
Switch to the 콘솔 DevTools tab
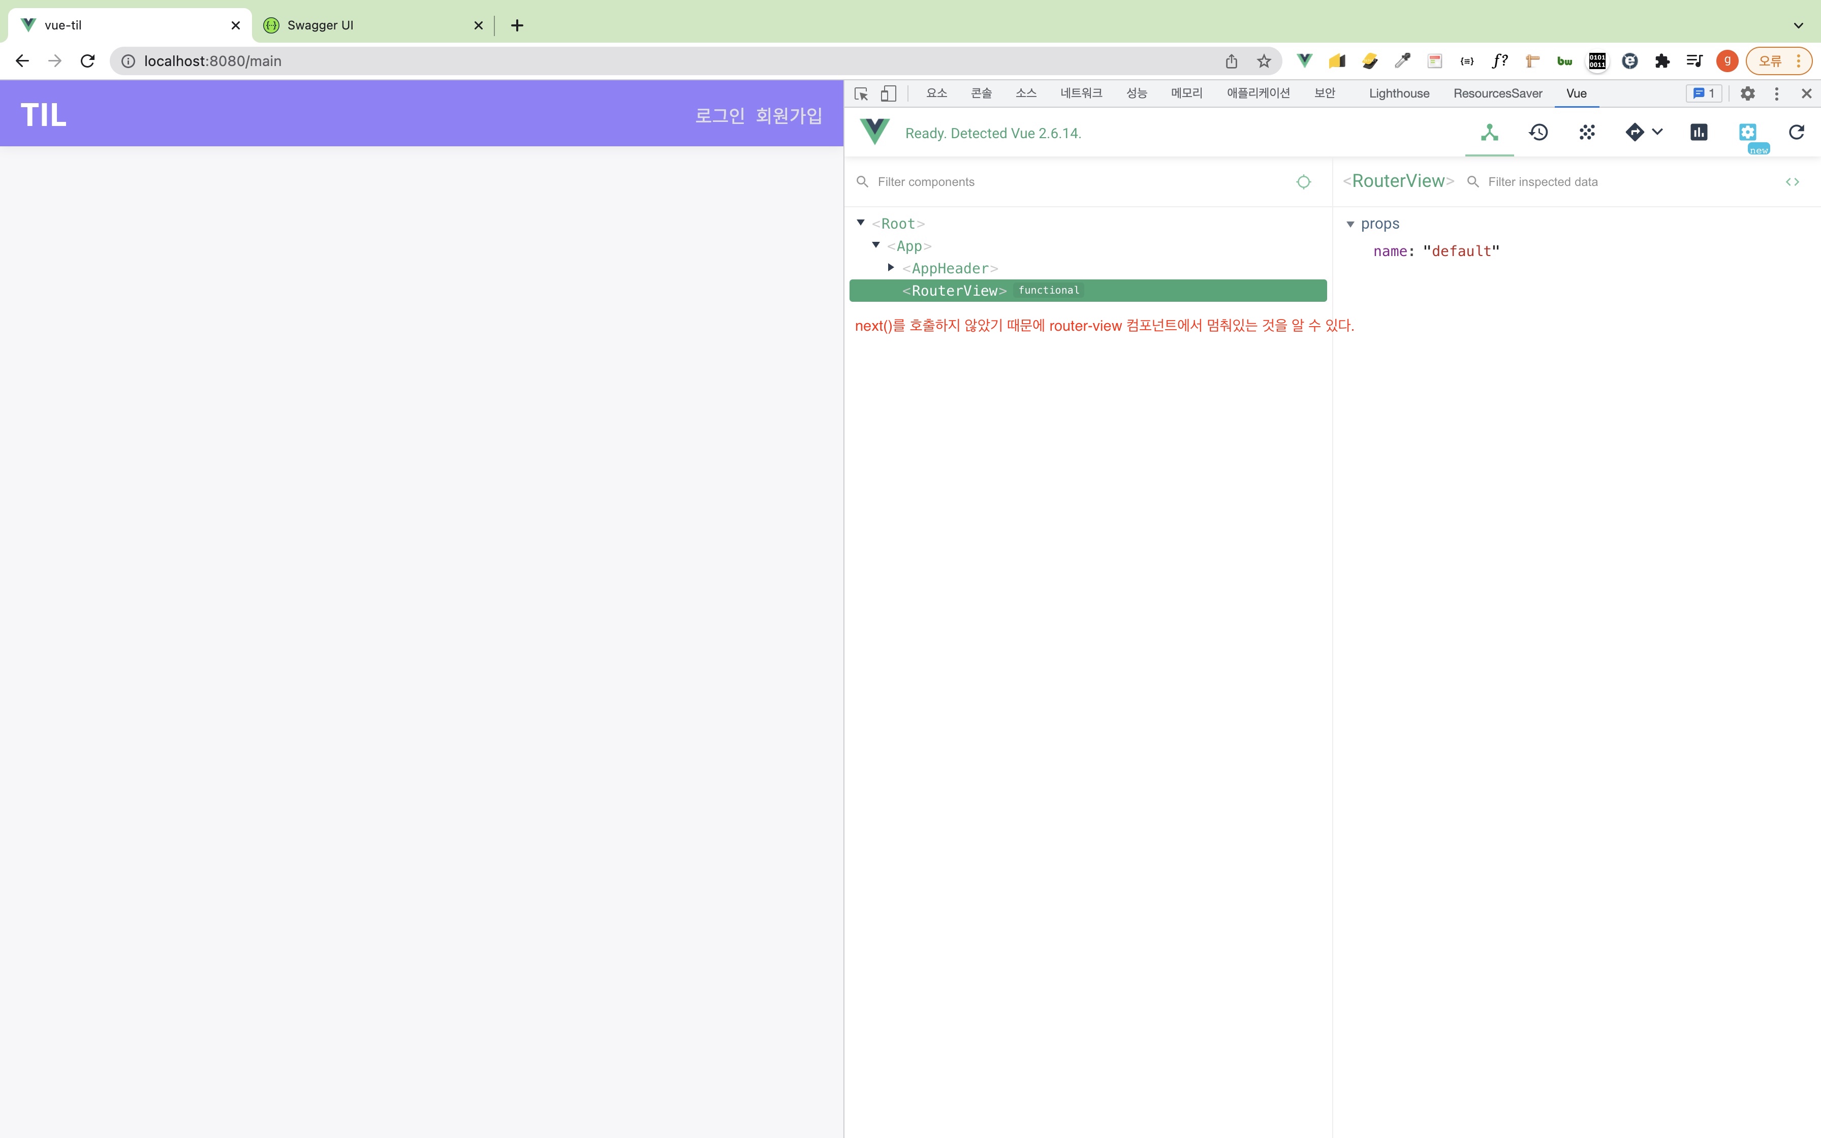tap(981, 93)
